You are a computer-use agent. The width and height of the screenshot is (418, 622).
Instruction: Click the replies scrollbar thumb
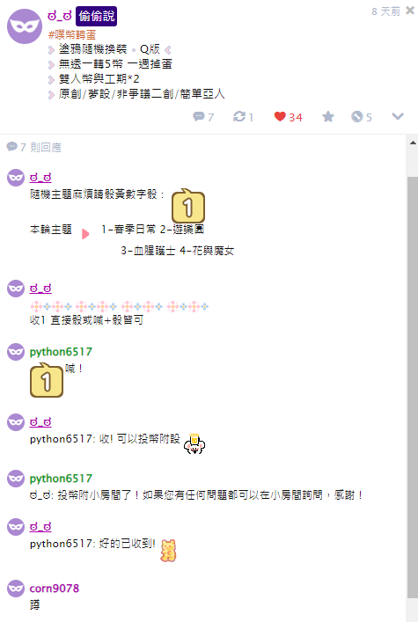[413, 387]
